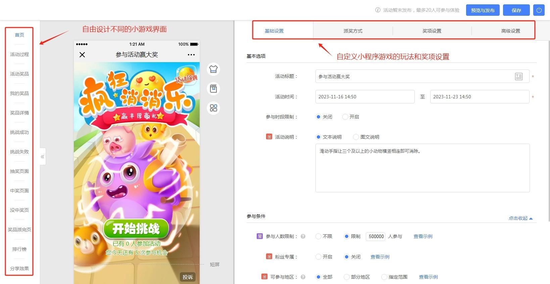Click the start time field 2023-11-16 14:50
This screenshot has width=550, height=284.
(x=365, y=97)
